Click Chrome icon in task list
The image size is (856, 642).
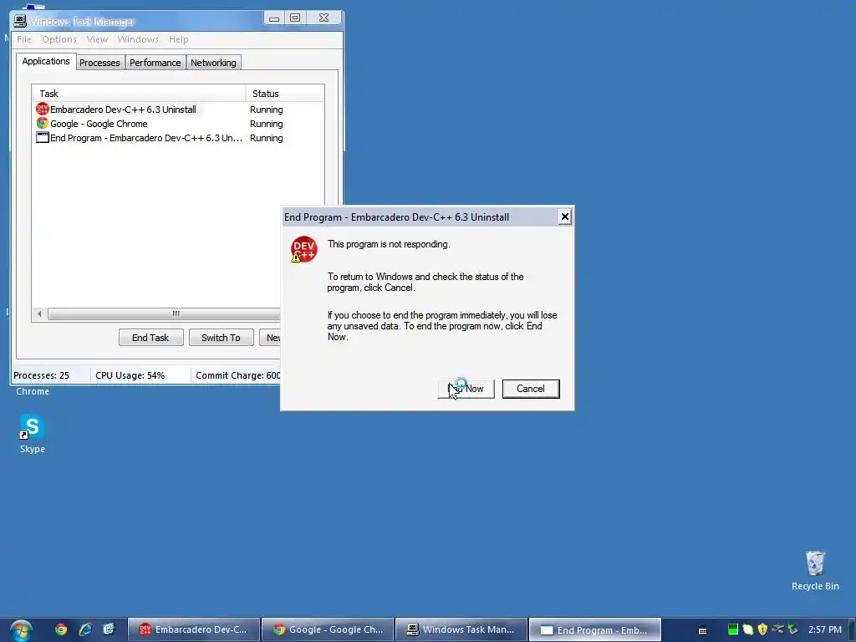[x=43, y=124]
